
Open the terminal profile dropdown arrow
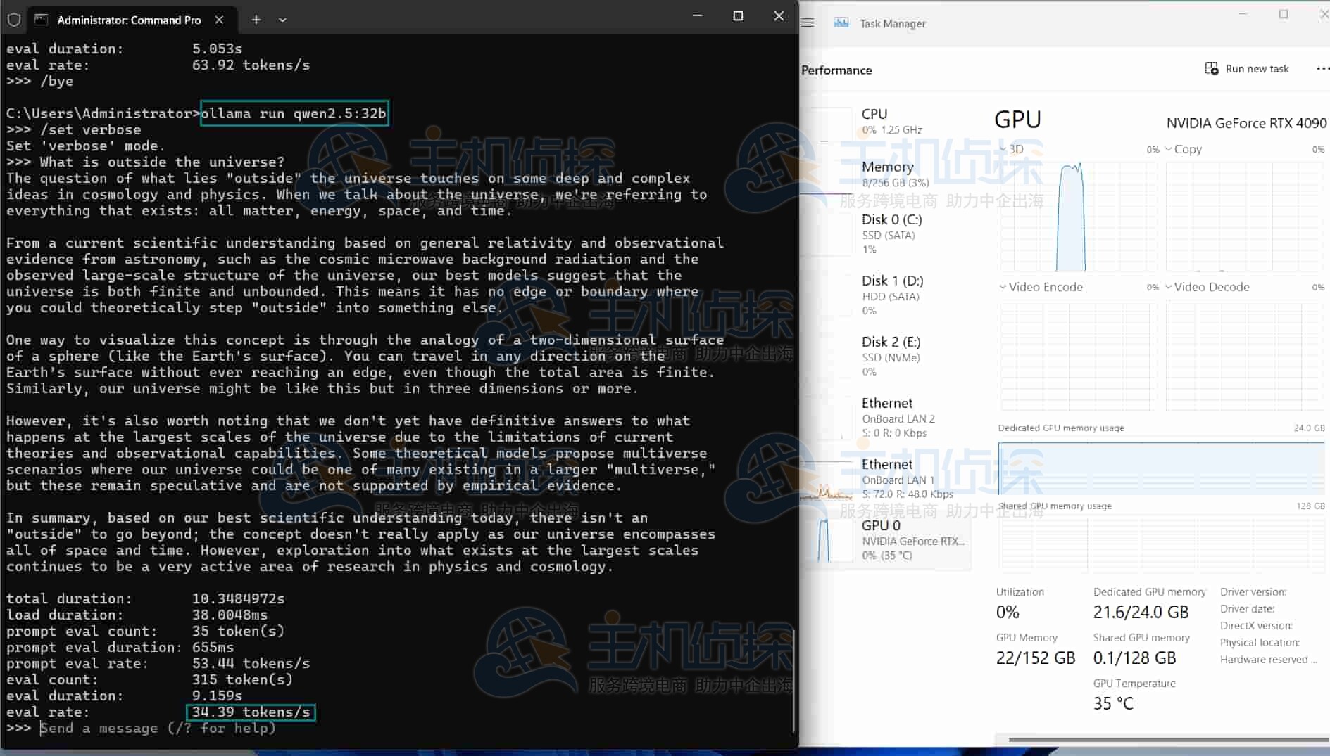(282, 20)
